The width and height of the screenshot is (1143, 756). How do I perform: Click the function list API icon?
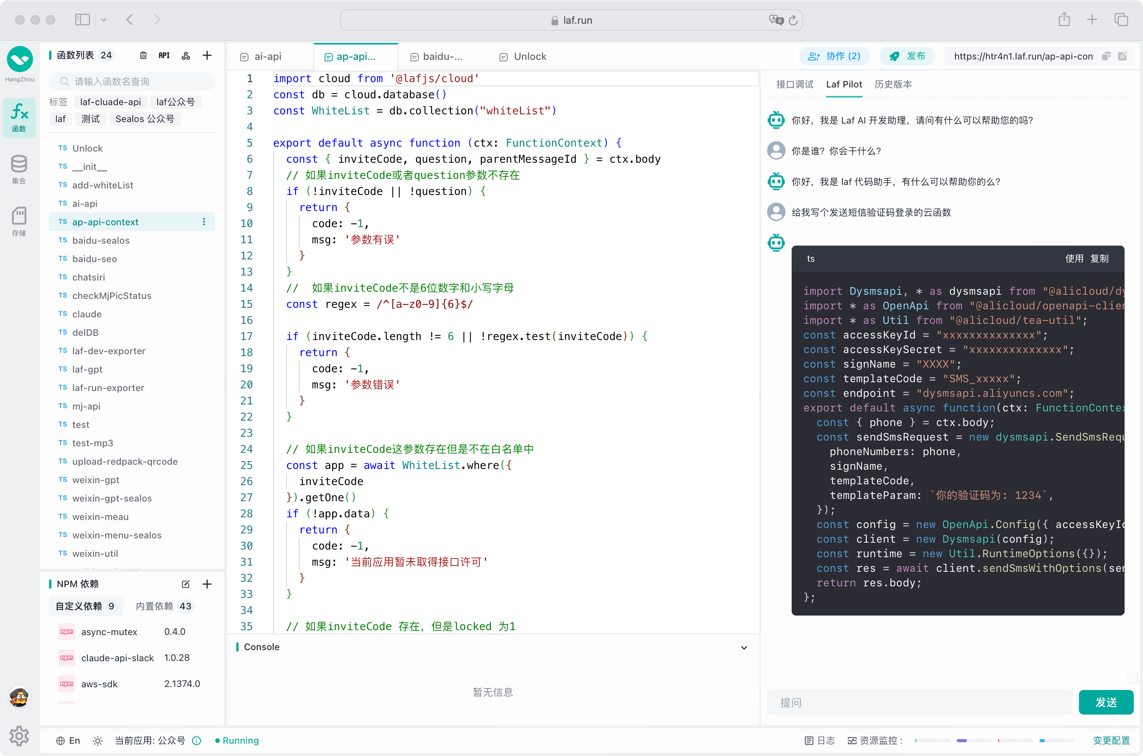pyautogui.click(x=165, y=55)
